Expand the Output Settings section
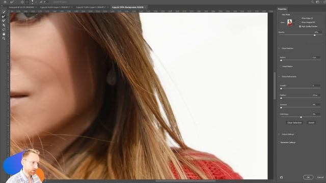This screenshot has height=183, width=326. click(x=279, y=134)
